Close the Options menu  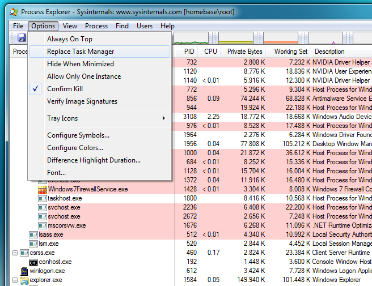(x=43, y=26)
